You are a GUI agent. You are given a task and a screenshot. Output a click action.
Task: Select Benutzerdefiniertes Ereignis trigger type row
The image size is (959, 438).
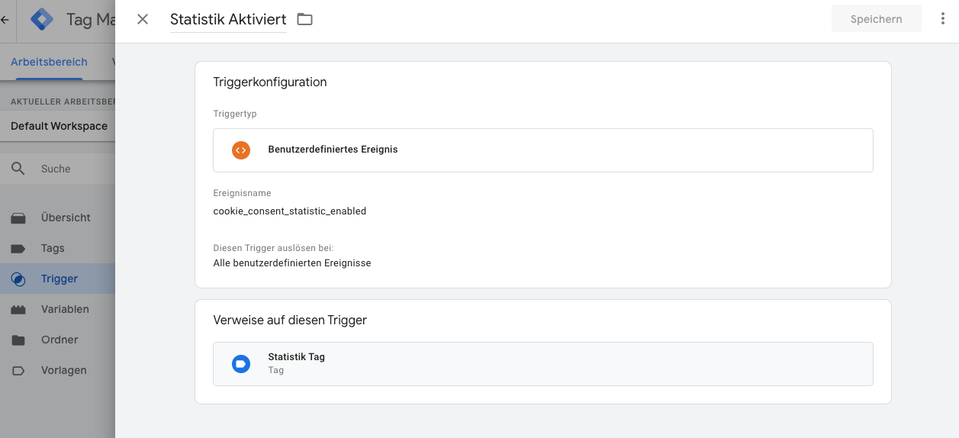point(543,150)
